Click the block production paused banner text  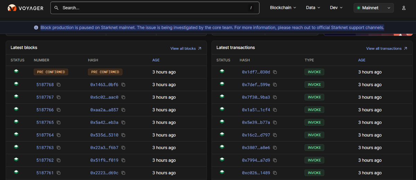point(212,27)
